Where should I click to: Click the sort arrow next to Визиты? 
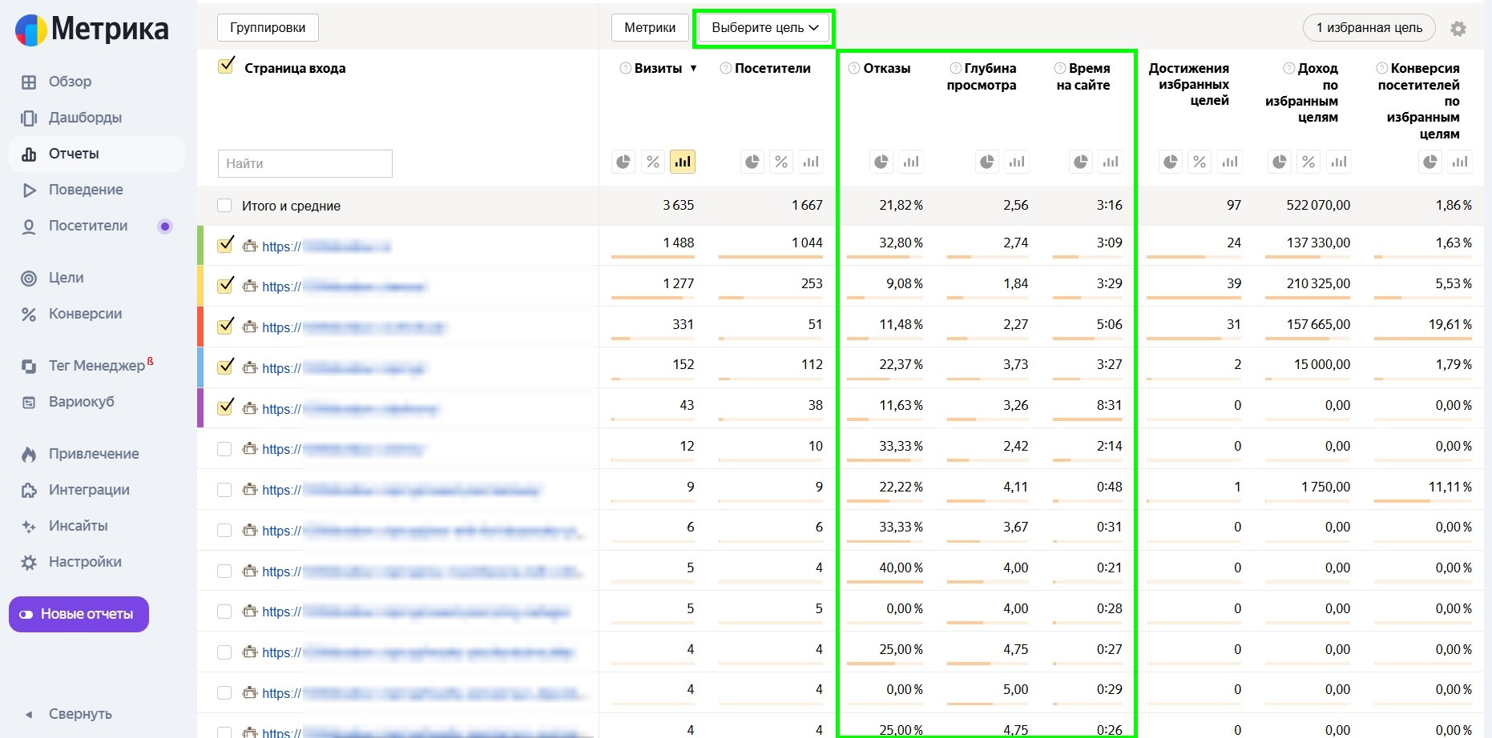(693, 69)
